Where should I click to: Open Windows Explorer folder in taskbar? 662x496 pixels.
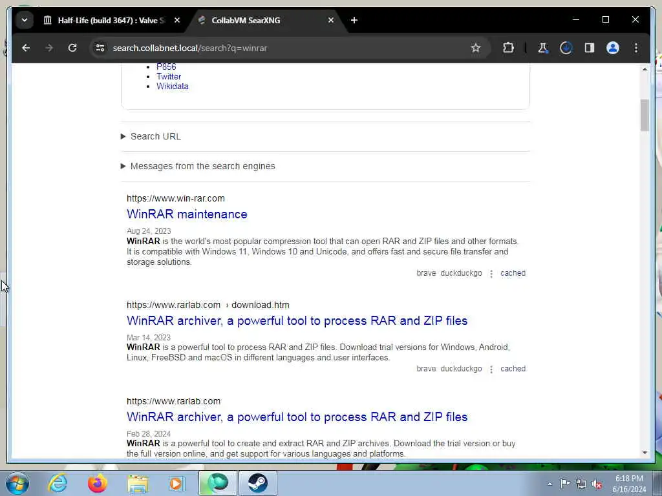[x=138, y=483]
